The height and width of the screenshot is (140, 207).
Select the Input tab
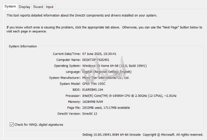tap(50, 7)
